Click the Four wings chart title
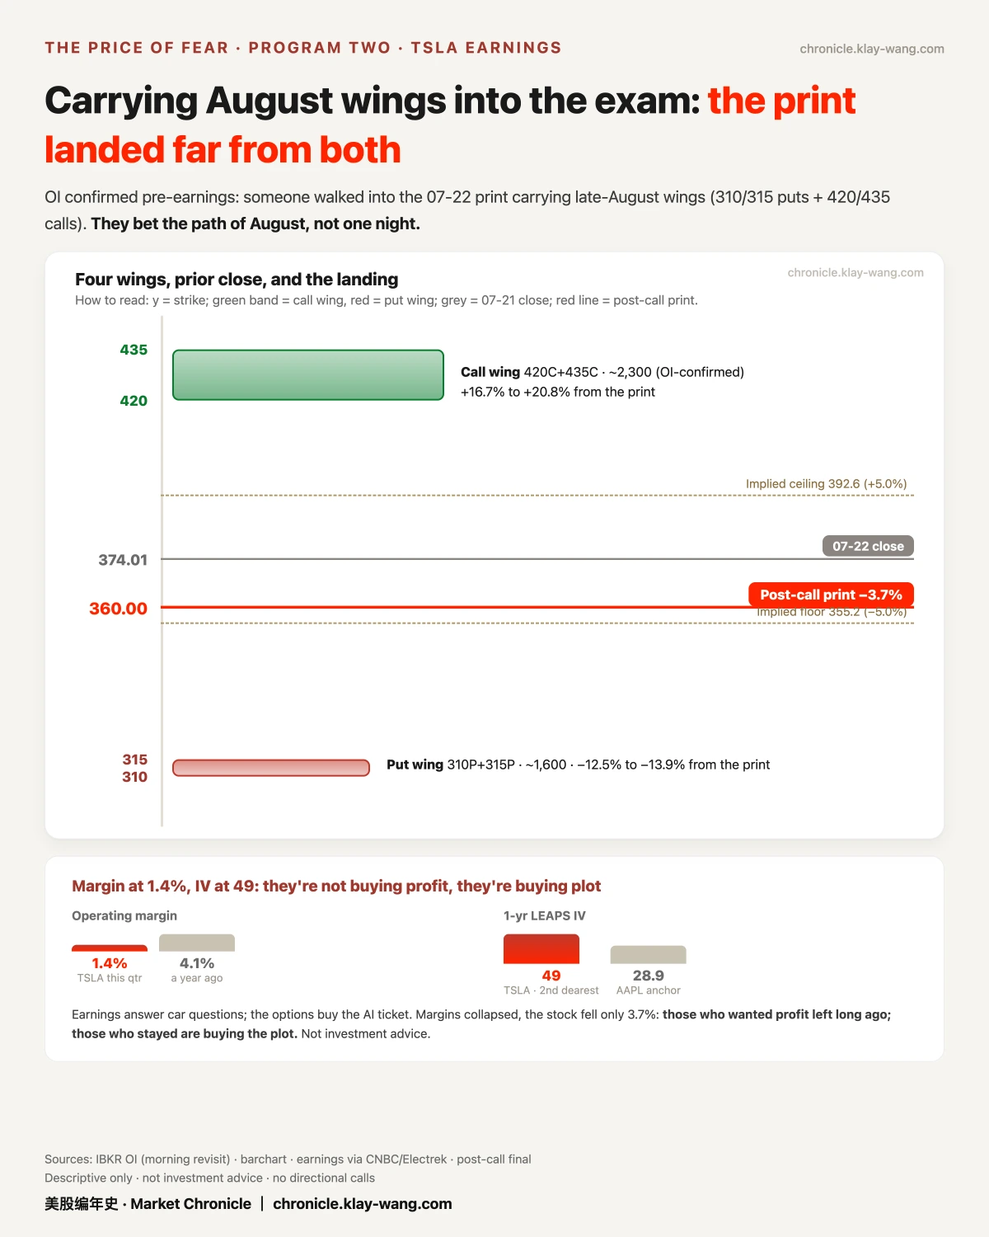This screenshot has width=989, height=1237. pyautogui.click(x=237, y=280)
